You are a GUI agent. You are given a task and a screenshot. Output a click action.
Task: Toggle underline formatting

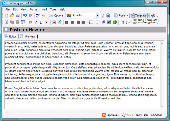pos(41,22)
